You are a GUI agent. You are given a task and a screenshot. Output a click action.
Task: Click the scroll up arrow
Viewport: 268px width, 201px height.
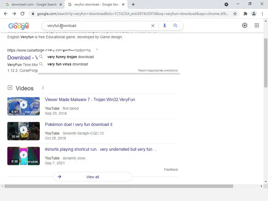(266, 21)
